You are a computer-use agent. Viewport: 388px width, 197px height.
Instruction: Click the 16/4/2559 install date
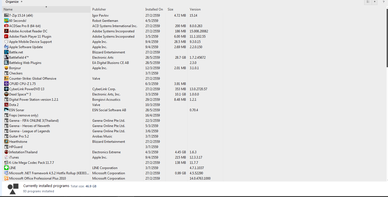point(152,115)
